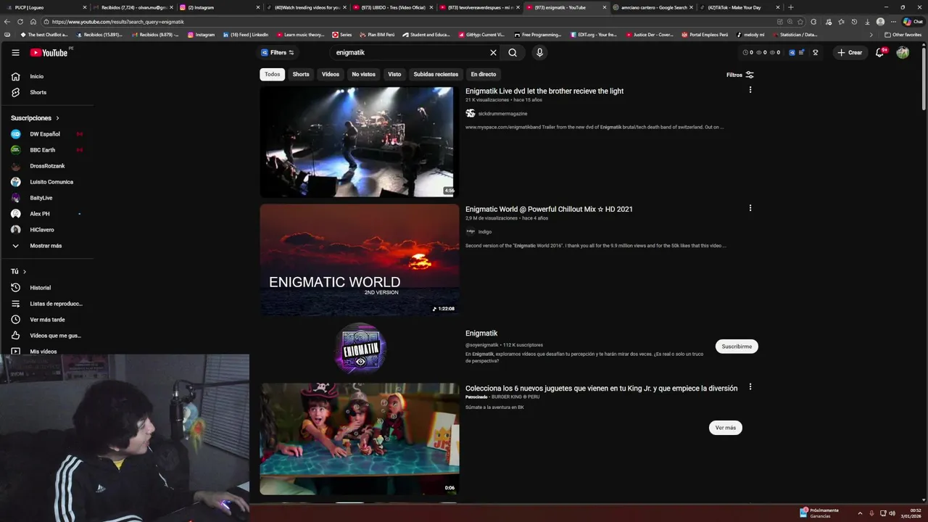Screen dimensions: 928x522
Task: Open Enigmatic World sunset thumbnail
Action: point(360,260)
